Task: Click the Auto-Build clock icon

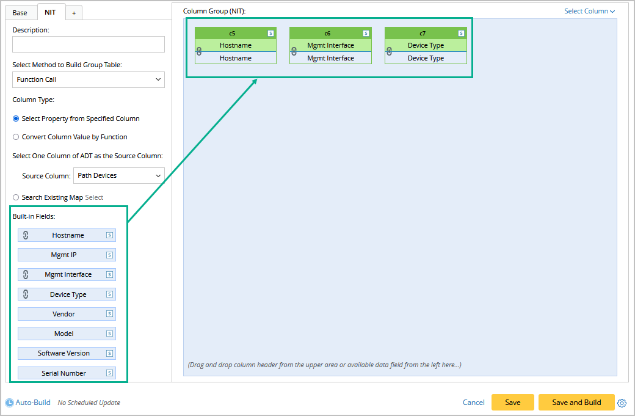Action: click(9, 403)
